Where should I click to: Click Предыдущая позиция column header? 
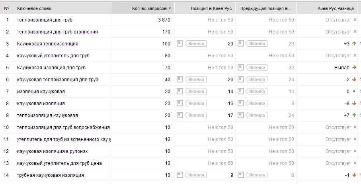(x=266, y=8)
